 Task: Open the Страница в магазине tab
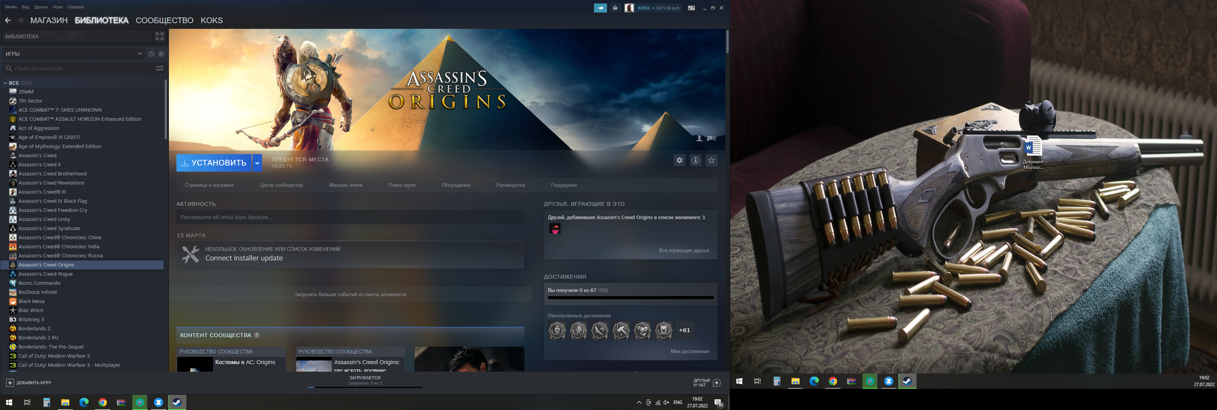pyautogui.click(x=209, y=185)
